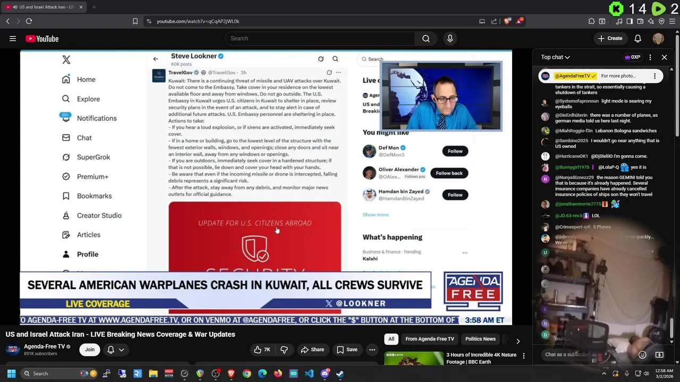Go to the YouTube home logo

(42, 38)
